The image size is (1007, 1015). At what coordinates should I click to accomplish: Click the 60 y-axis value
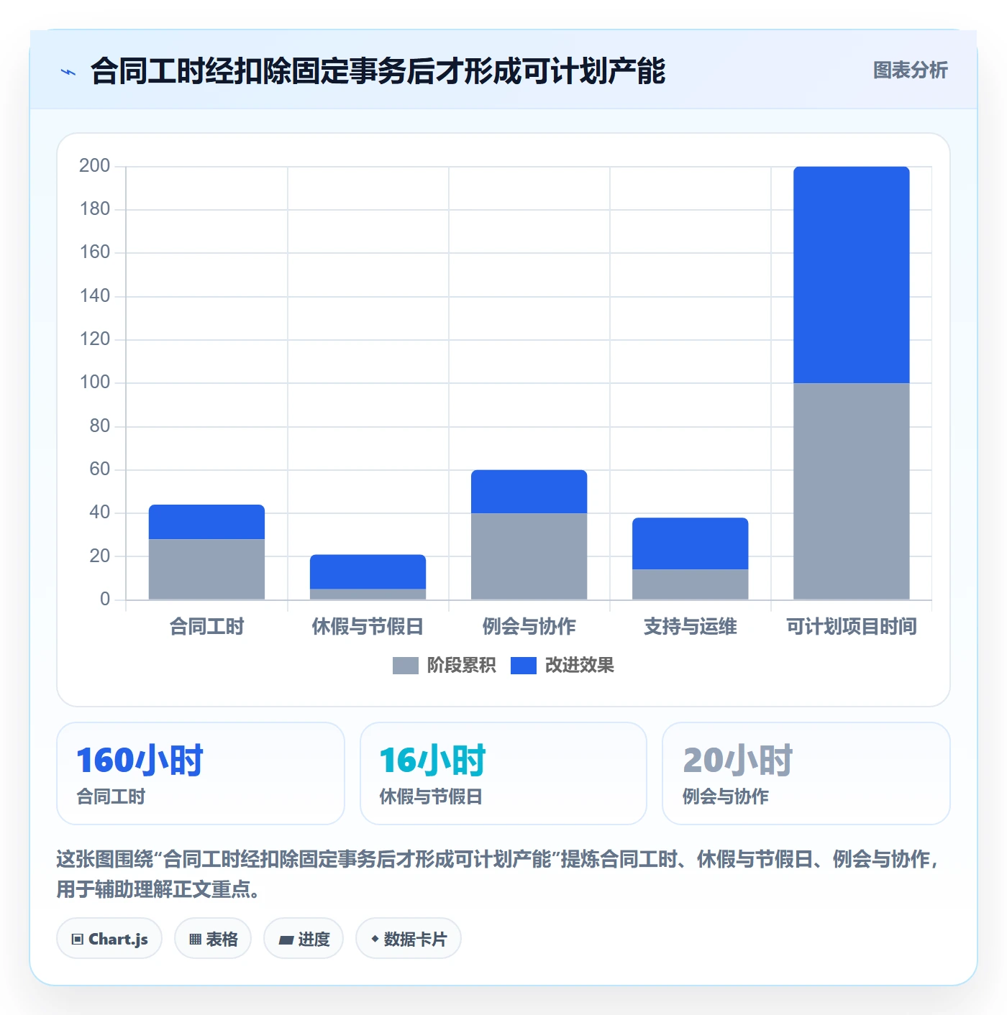pos(99,469)
